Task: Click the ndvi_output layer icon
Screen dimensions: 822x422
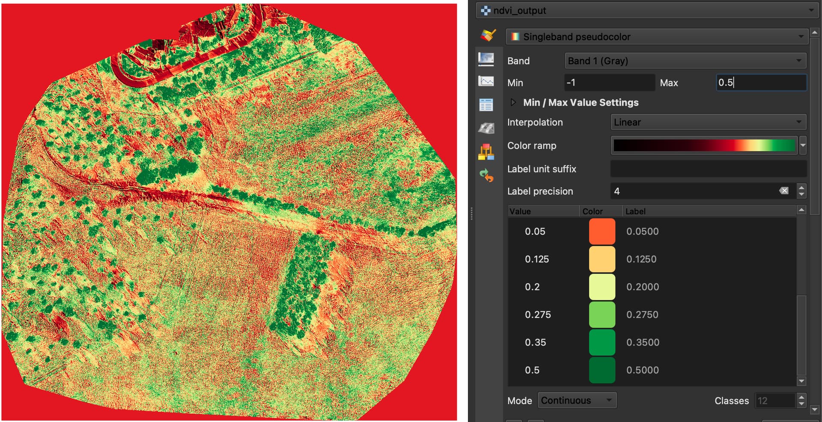Action: 485,10
